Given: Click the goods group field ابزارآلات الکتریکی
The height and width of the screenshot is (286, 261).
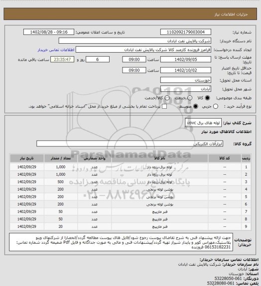Looking at the screenshot, I should coord(130,143).
